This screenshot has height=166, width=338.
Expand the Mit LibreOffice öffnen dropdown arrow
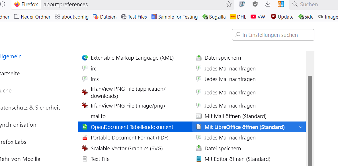tap(301, 127)
